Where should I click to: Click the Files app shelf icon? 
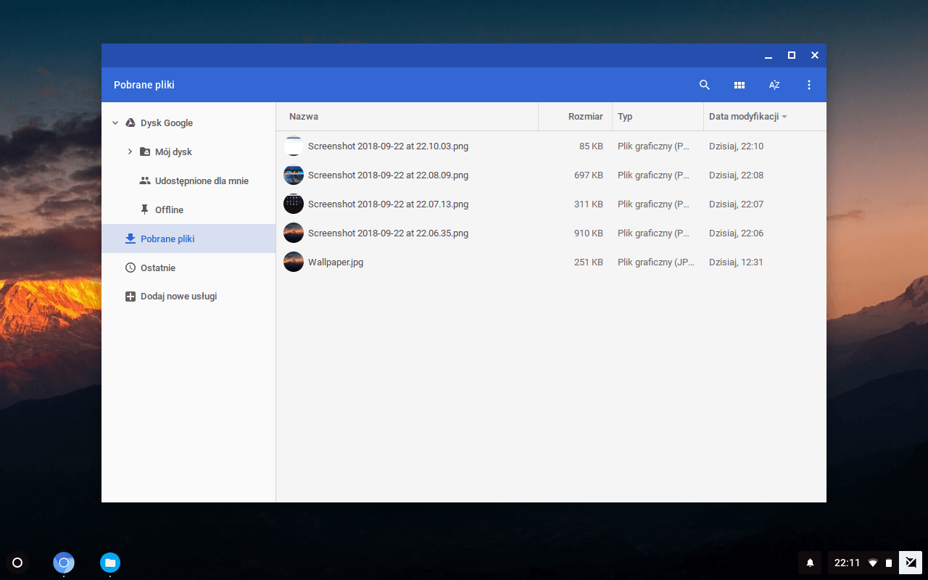pyautogui.click(x=110, y=563)
